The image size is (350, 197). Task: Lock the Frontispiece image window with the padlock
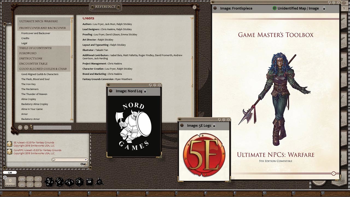point(324,8)
